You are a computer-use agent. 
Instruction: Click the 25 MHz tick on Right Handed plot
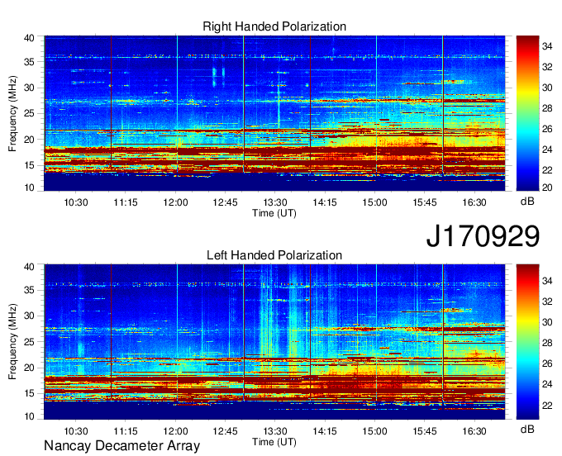coord(29,114)
